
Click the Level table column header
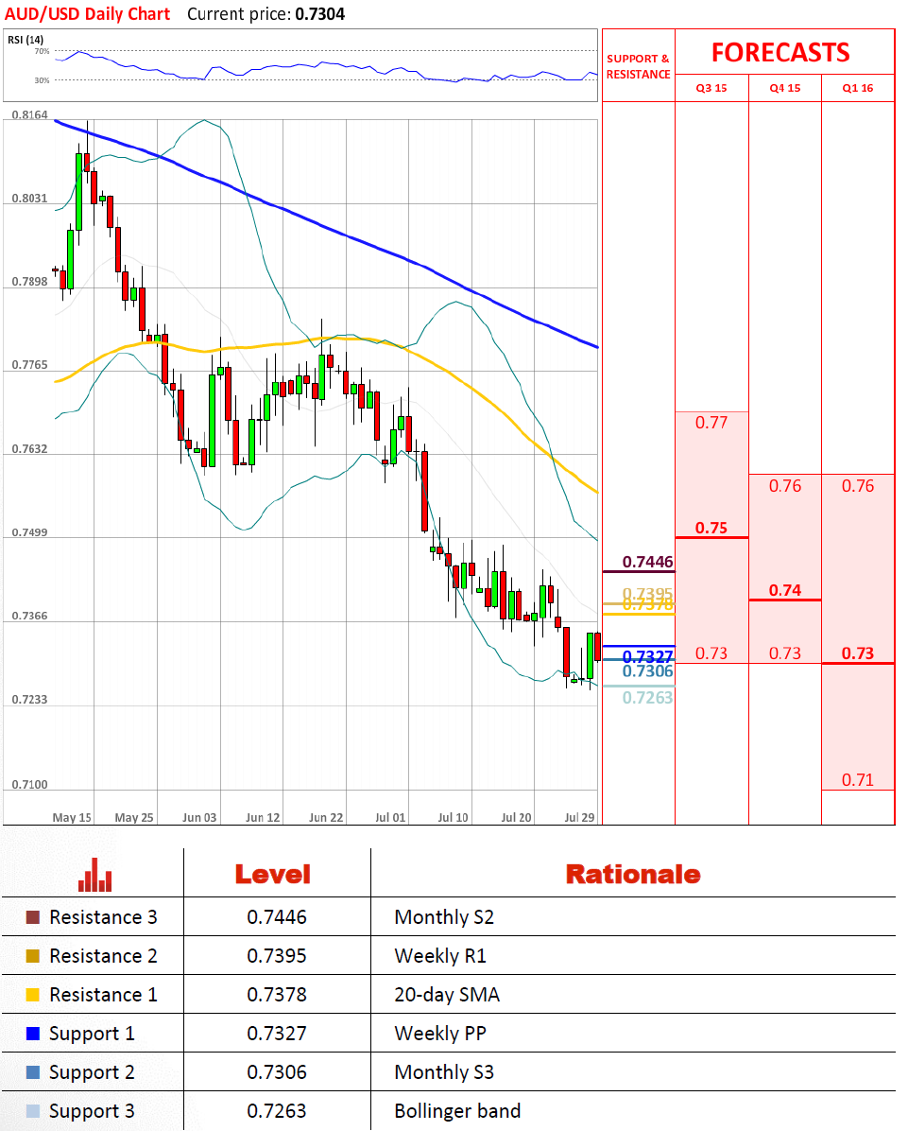tap(273, 875)
